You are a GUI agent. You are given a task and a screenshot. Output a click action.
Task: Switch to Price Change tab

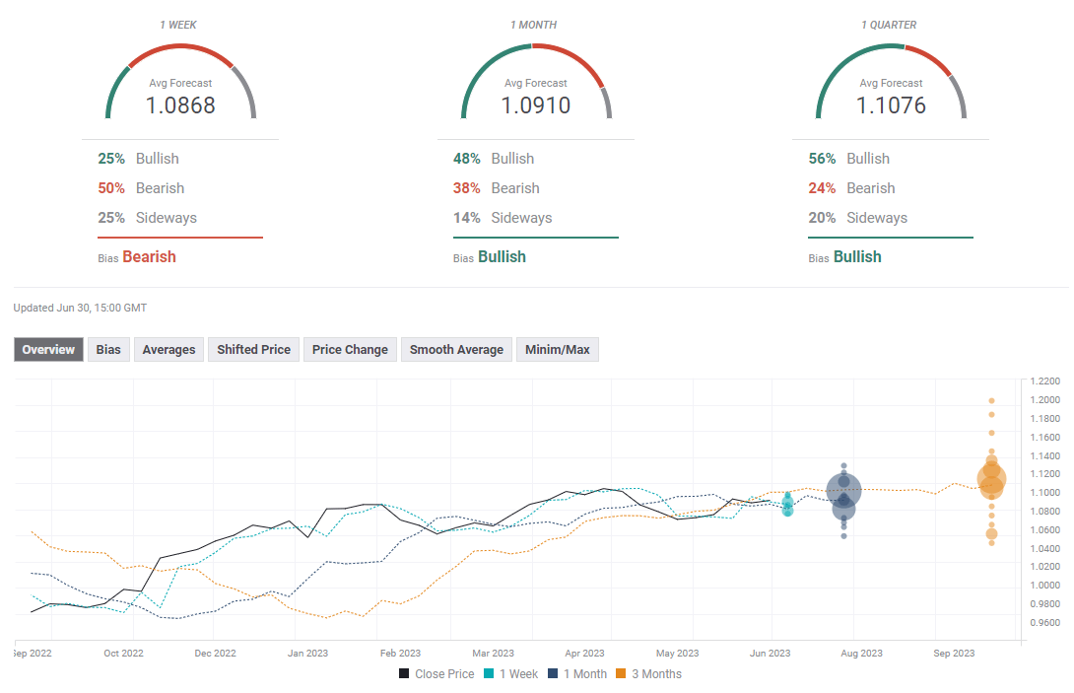tap(350, 350)
